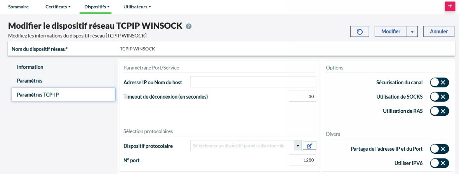
Task: Open the Dispositifs menu
Action: click(x=97, y=7)
